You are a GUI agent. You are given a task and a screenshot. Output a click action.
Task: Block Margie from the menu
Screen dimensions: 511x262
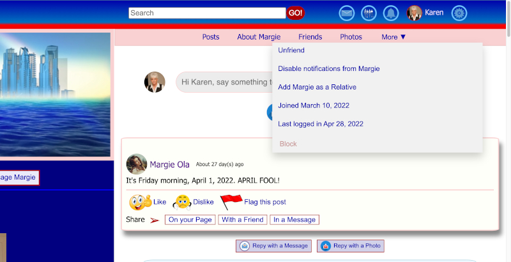(288, 144)
